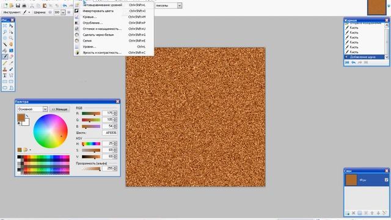Select the Pan hand tool
Viewport: 391px width, 220px height.
point(11,45)
